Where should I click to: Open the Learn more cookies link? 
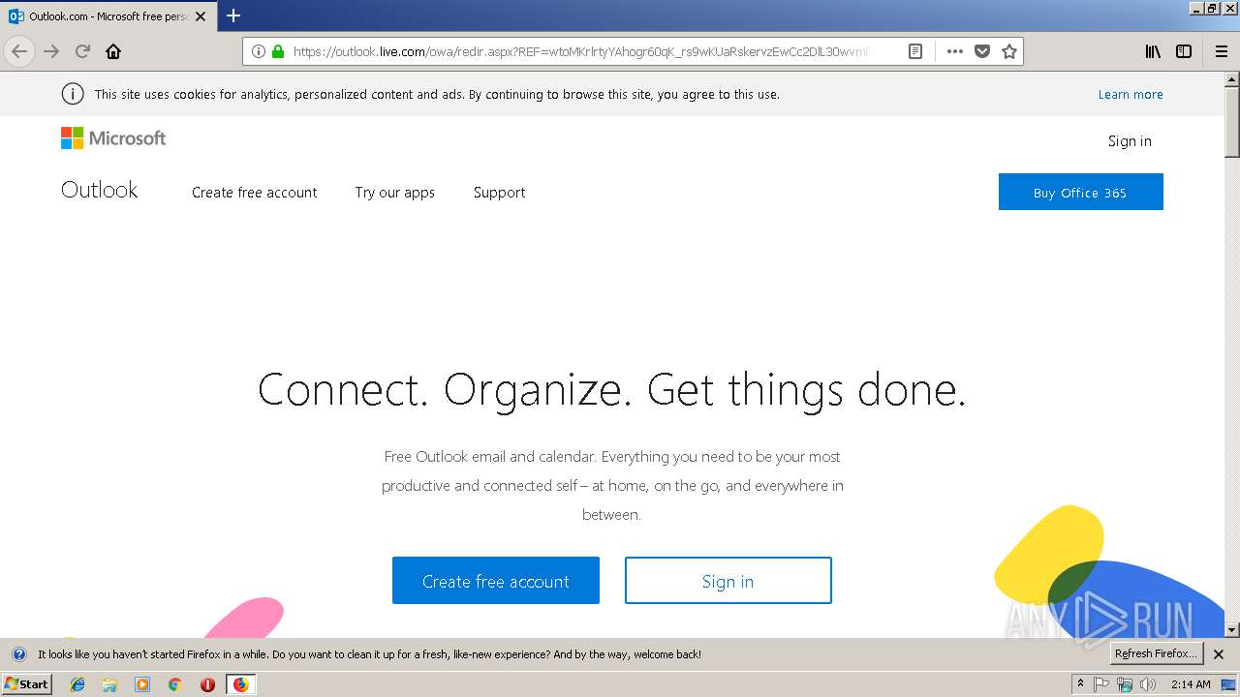click(x=1131, y=94)
